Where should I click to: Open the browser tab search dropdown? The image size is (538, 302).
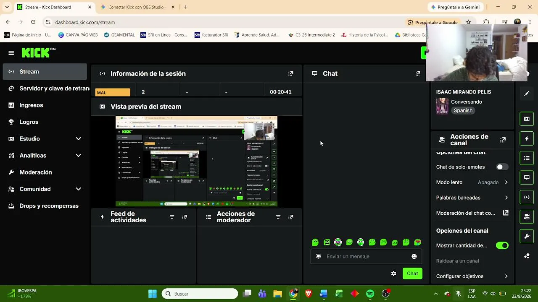7,7
